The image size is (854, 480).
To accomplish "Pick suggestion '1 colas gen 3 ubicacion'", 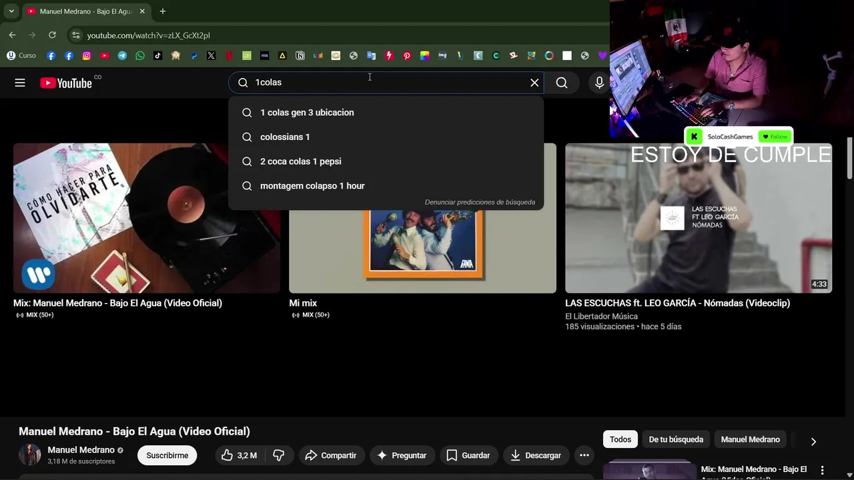I will click(386, 113).
